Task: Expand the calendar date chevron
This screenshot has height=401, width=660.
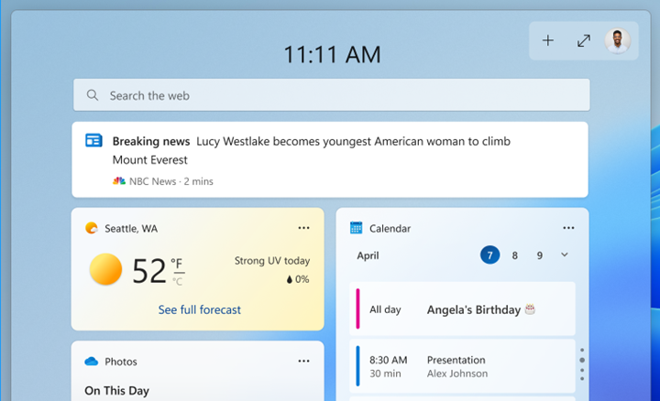Action: [x=565, y=255]
